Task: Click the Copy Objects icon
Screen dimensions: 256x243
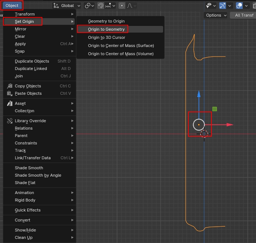Action: 10,86
